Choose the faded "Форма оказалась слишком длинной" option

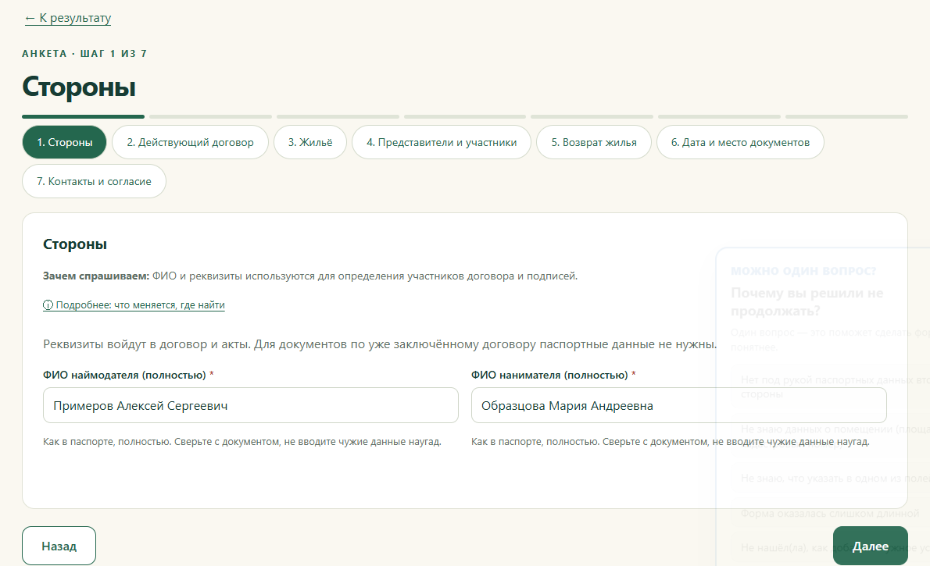[x=829, y=513]
